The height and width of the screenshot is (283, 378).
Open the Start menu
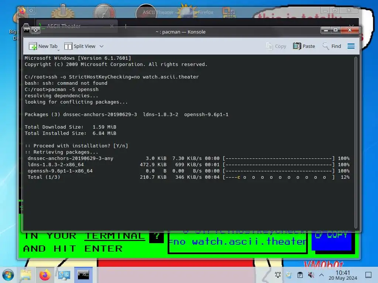pyautogui.click(x=8, y=275)
